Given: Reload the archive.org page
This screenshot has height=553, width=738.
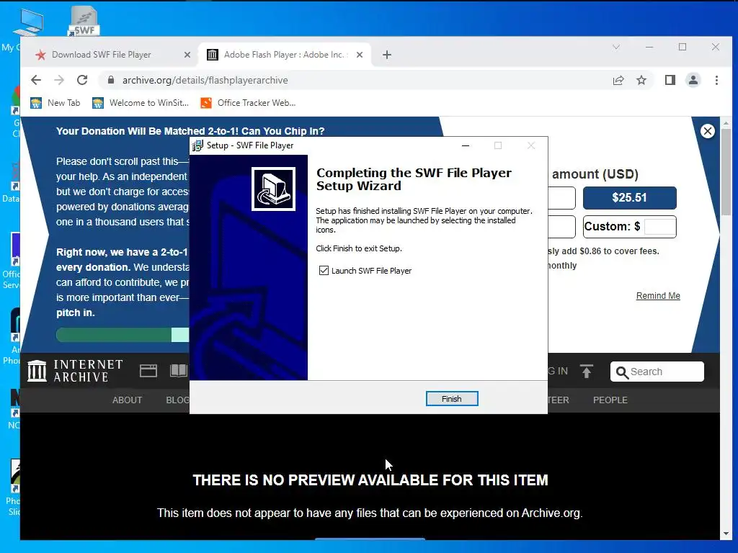Looking at the screenshot, I should pyautogui.click(x=82, y=80).
